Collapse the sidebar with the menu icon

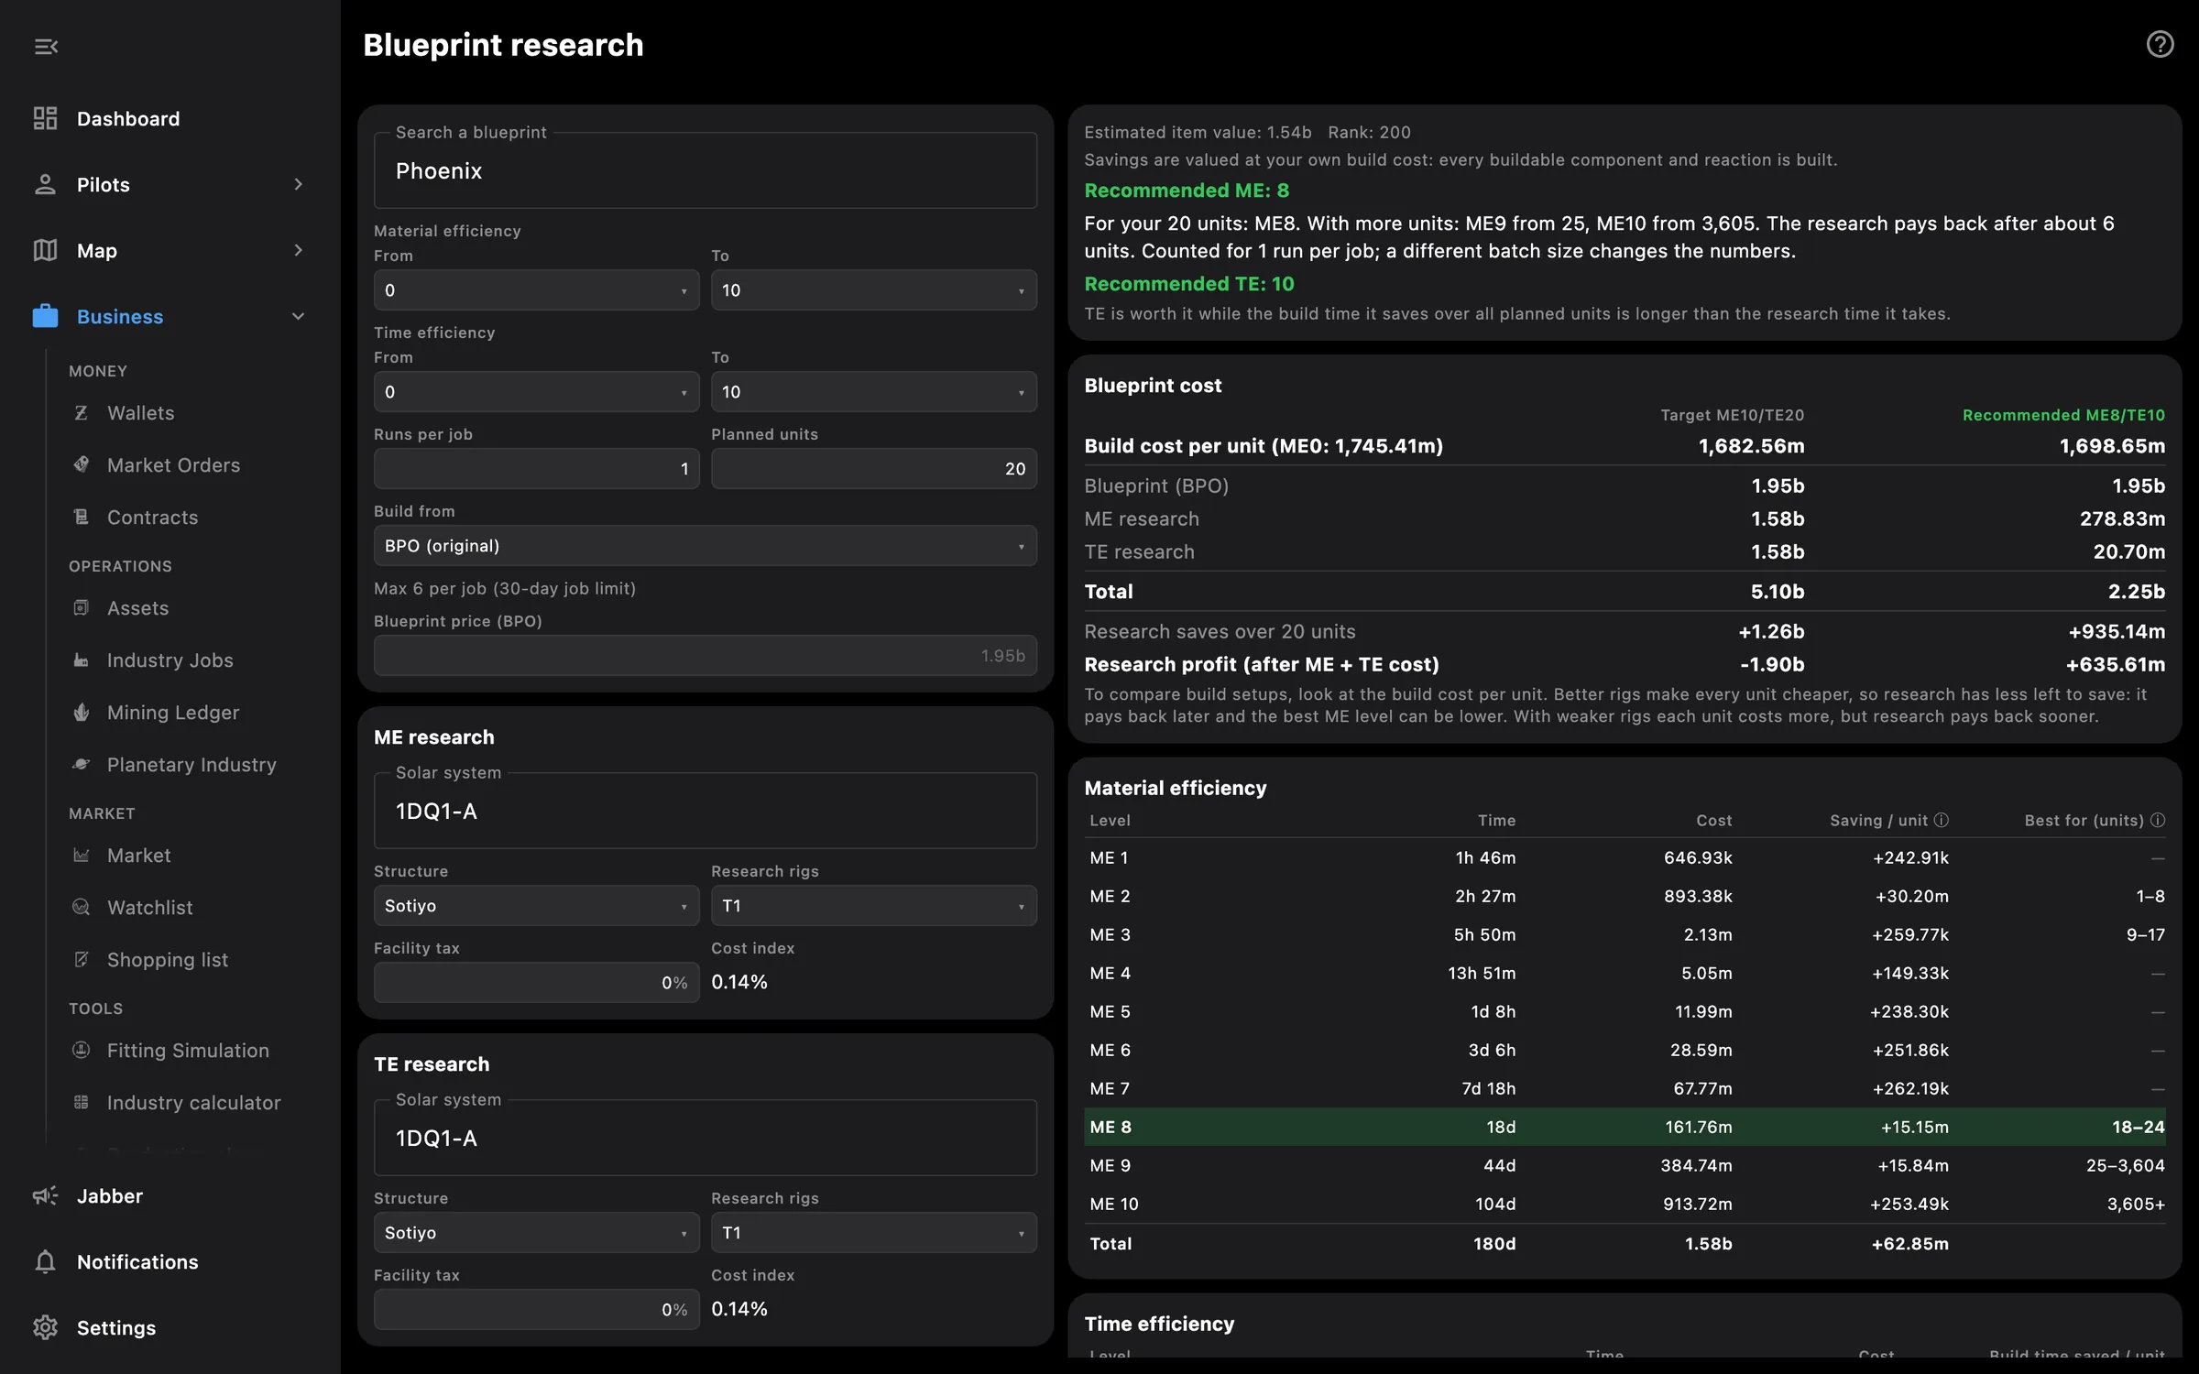(x=46, y=47)
